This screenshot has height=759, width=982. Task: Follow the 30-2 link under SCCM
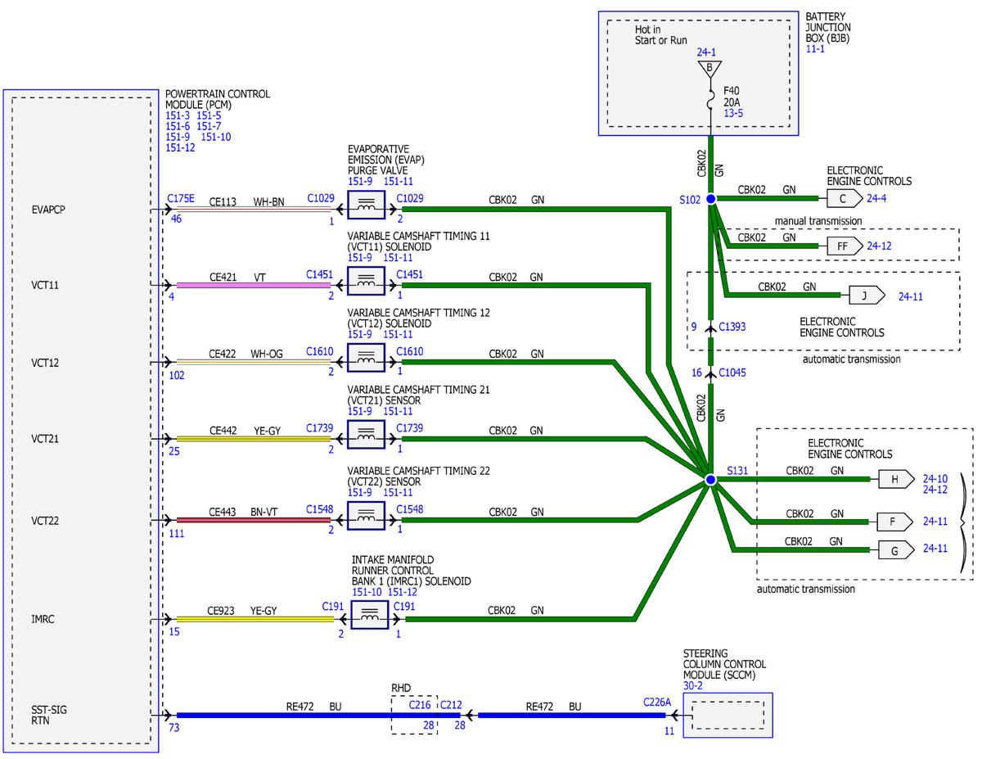tap(693, 686)
